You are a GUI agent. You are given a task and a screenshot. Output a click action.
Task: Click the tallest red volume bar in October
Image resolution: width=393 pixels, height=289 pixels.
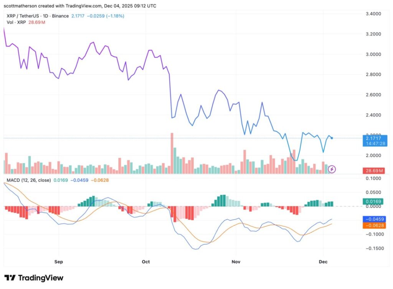[172, 153]
